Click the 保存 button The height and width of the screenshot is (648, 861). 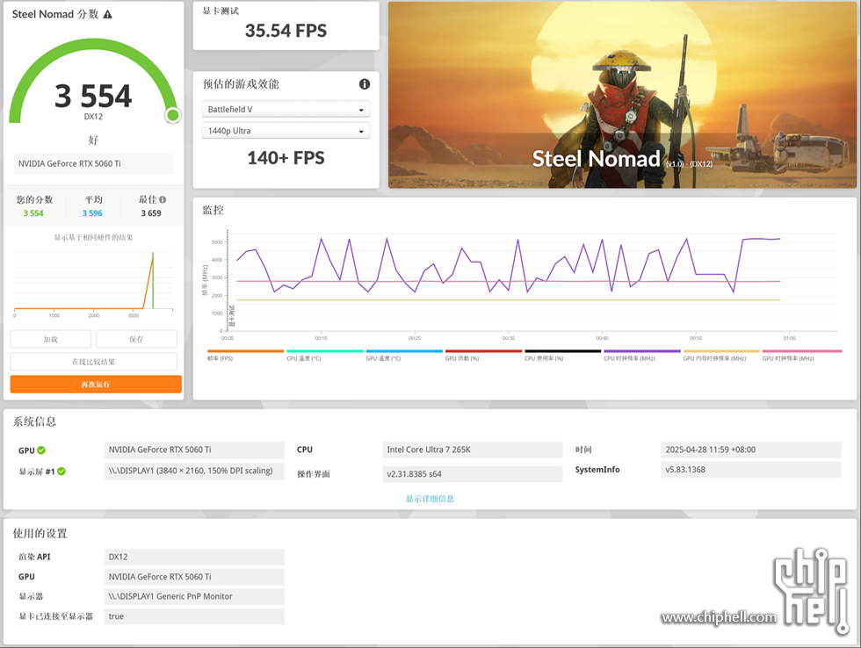[x=136, y=339]
